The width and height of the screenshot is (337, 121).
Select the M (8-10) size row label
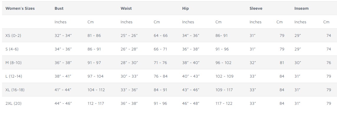14,63
